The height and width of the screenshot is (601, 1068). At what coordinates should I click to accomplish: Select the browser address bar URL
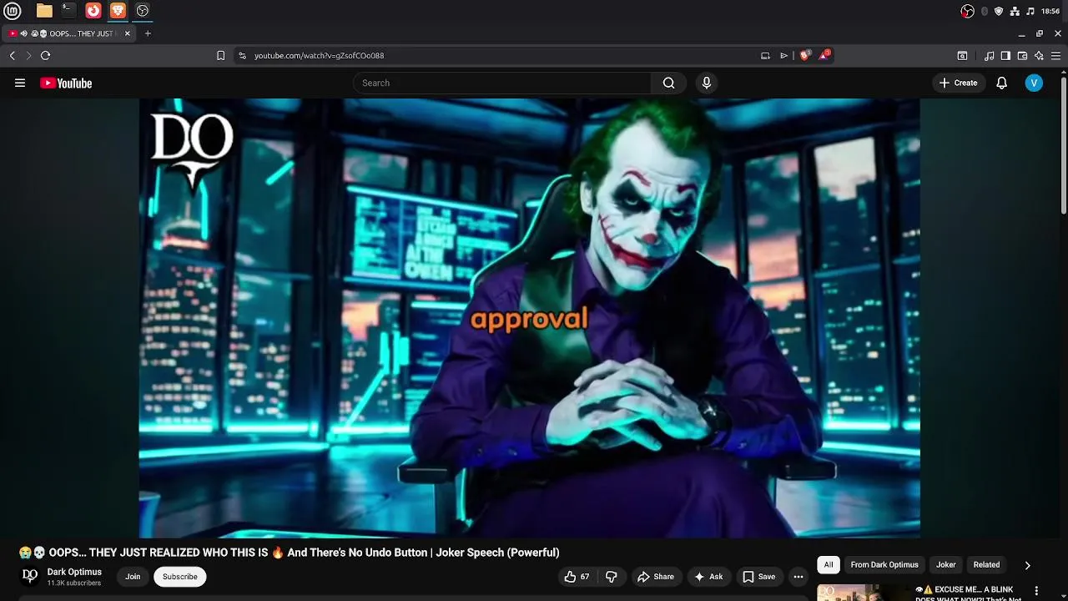tap(319, 56)
